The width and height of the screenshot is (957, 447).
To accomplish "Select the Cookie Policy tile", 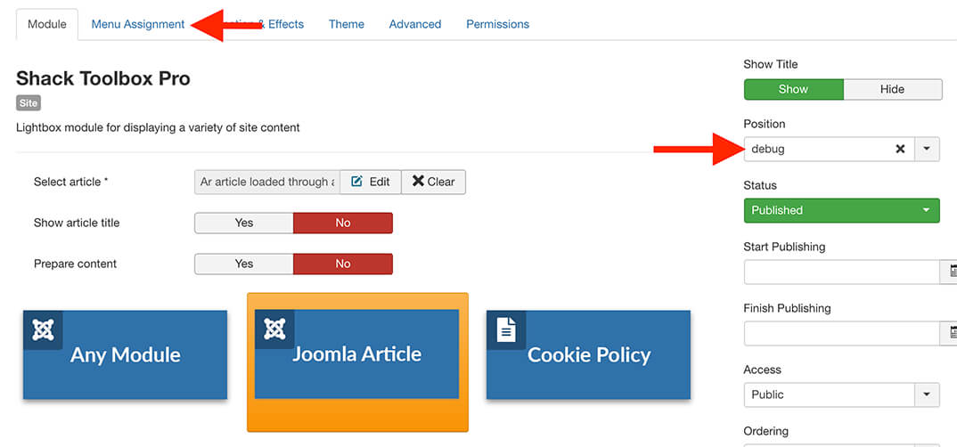I will (588, 355).
